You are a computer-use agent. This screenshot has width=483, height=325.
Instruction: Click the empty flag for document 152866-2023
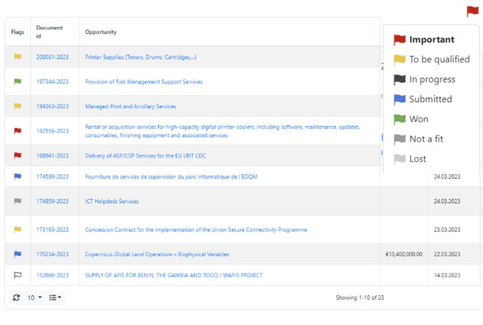(18, 275)
